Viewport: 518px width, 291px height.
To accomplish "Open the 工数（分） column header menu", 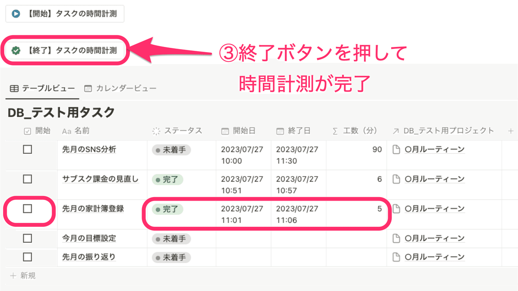I will pos(356,131).
